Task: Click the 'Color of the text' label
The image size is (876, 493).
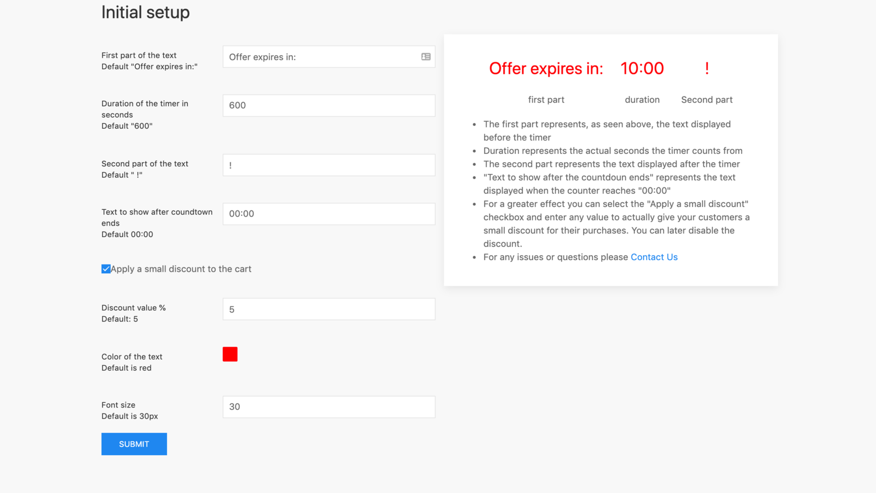Action: click(x=131, y=356)
